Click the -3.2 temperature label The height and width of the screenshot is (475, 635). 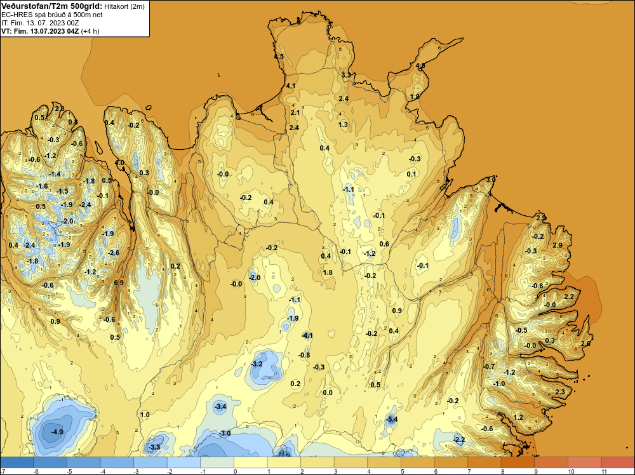(257, 364)
